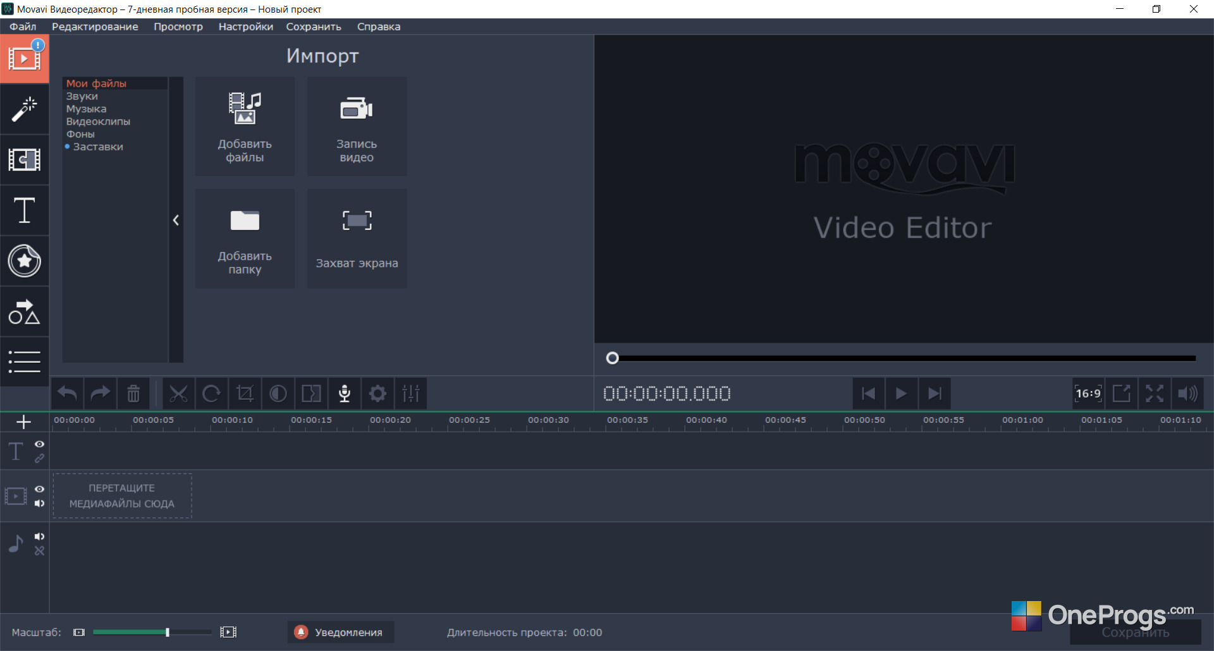The image size is (1214, 651).
Task: Rotate the clip
Action: [x=212, y=394]
